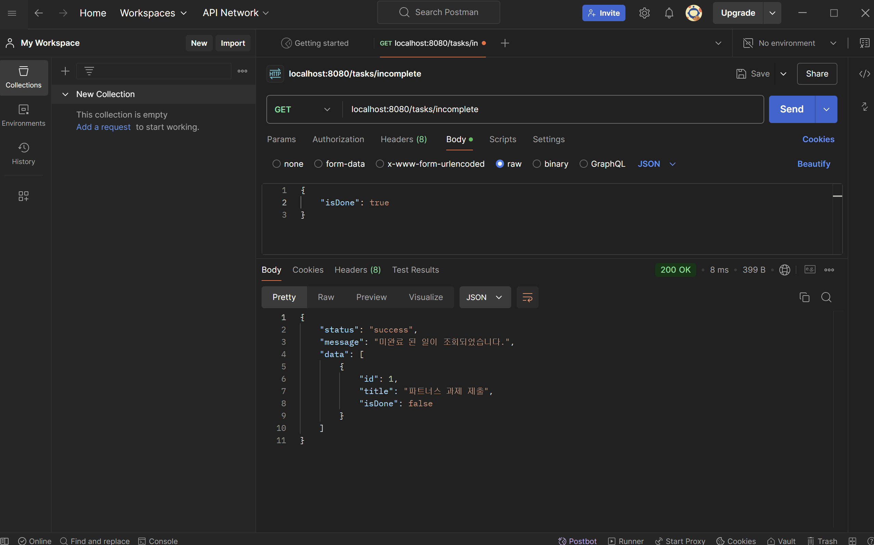Open the GET method dropdown

pos(302,109)
